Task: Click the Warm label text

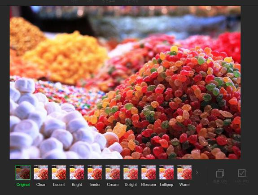Action: (184, 185)
